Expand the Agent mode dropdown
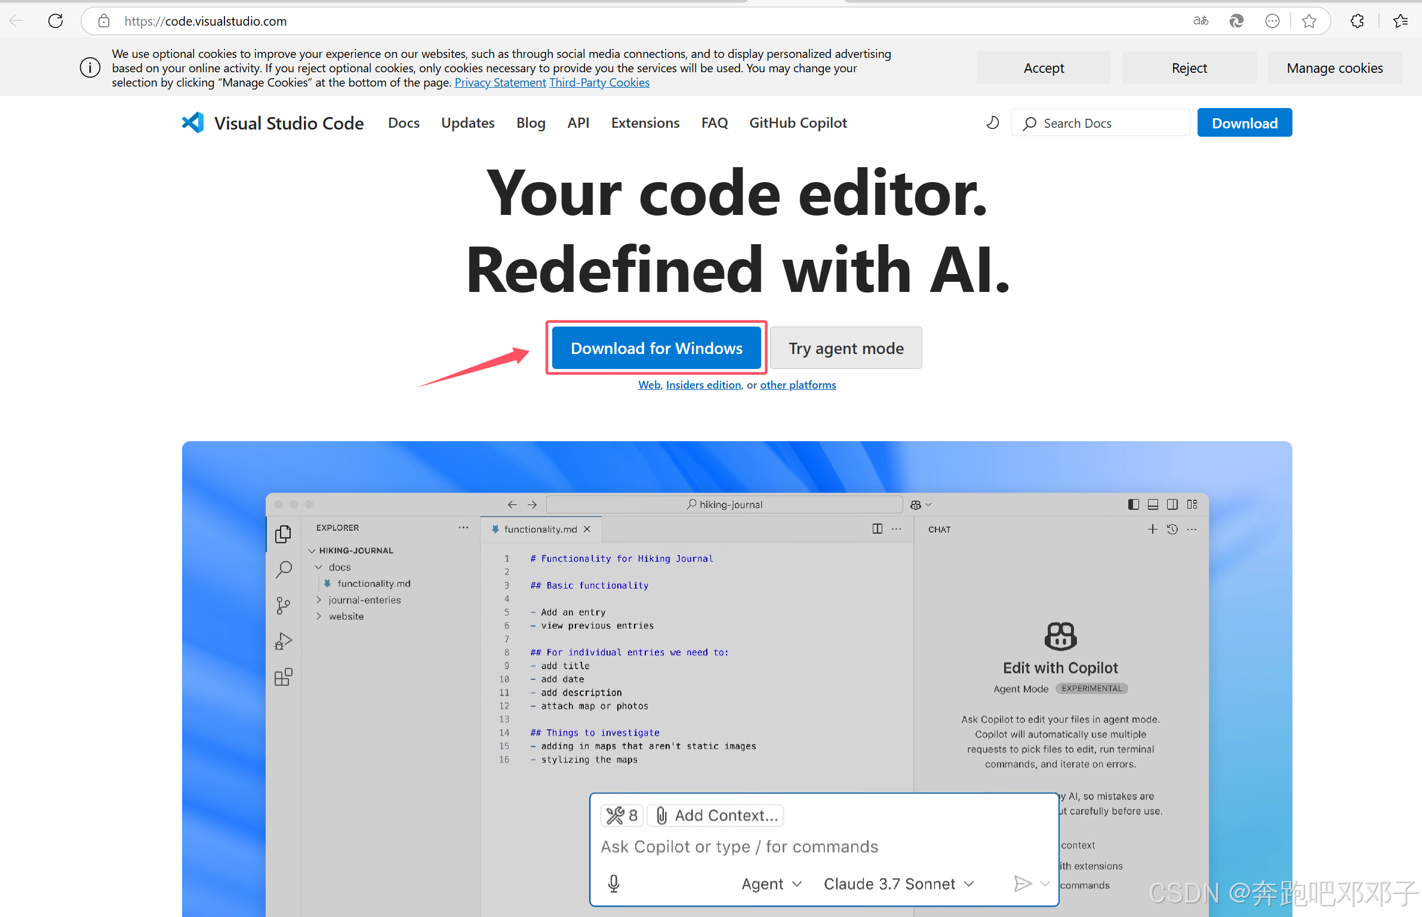Viewport: 1422px width, 917px height. coord(771,884)
